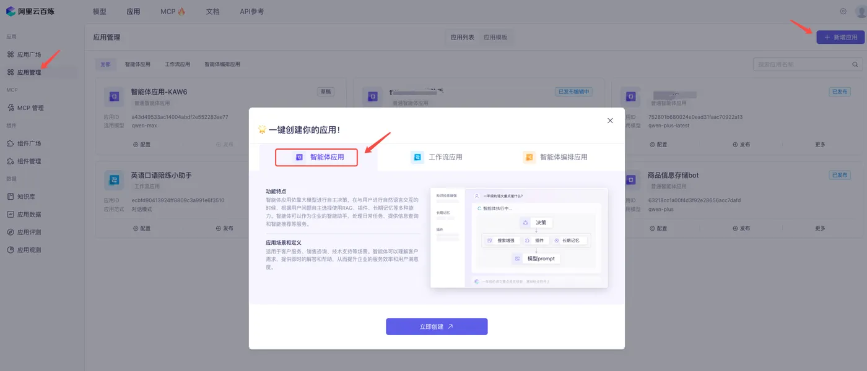The width and height of the screenshot is (867, 371).
Task: Click the 工作流应用 blue tab icon
Action: [417, 157]
